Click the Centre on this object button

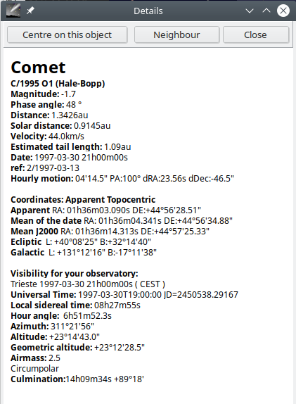tap(67, 34)
